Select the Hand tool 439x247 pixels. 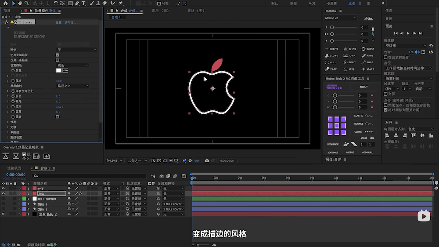tap(20, 4)
